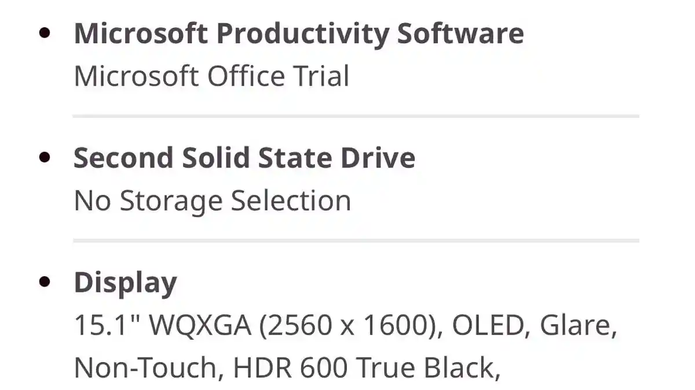Select the Microsoft Productivity Software heading
Image resolution: width=695 pixels, height=390 pixels.
point(298,34)
